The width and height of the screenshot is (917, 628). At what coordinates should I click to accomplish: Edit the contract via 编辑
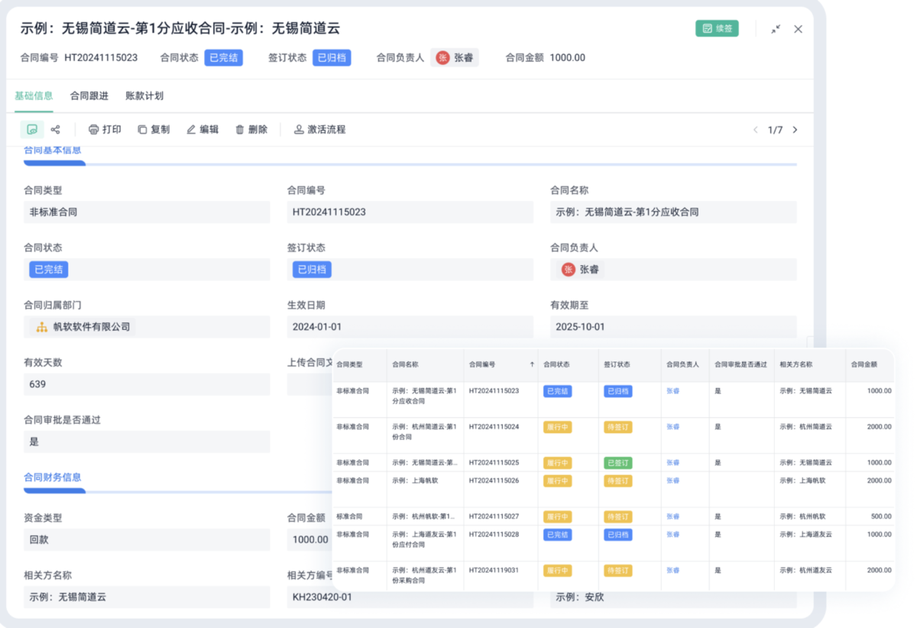(x=203, y=130)
